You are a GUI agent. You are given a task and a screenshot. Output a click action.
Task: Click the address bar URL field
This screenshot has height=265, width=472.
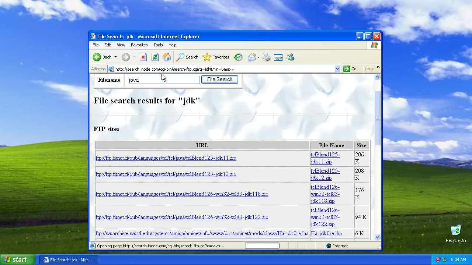(x=225, y=69)
